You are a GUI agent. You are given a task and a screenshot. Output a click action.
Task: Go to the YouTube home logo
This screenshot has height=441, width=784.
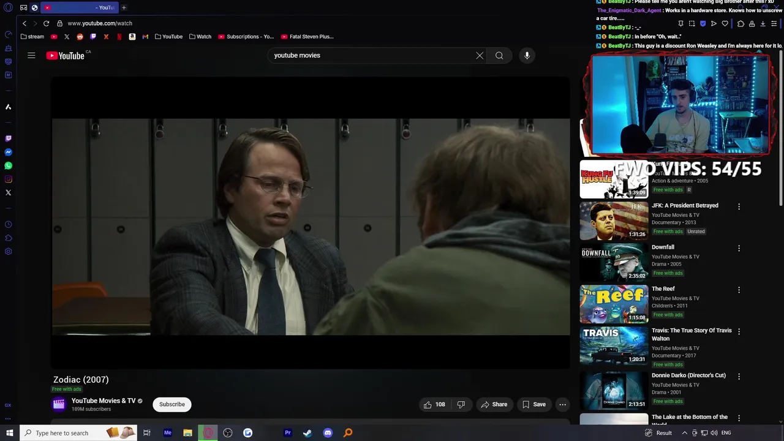(x=66, y=55)
